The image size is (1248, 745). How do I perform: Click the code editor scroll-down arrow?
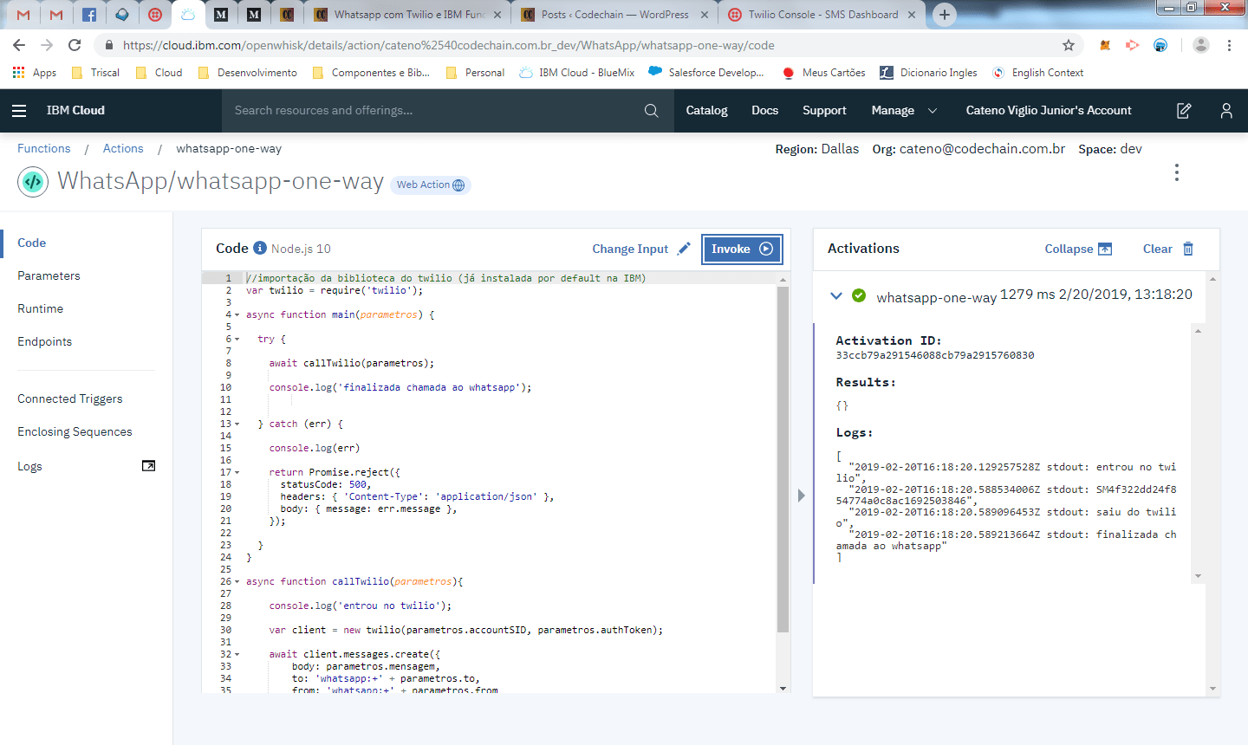coord(783,689)
